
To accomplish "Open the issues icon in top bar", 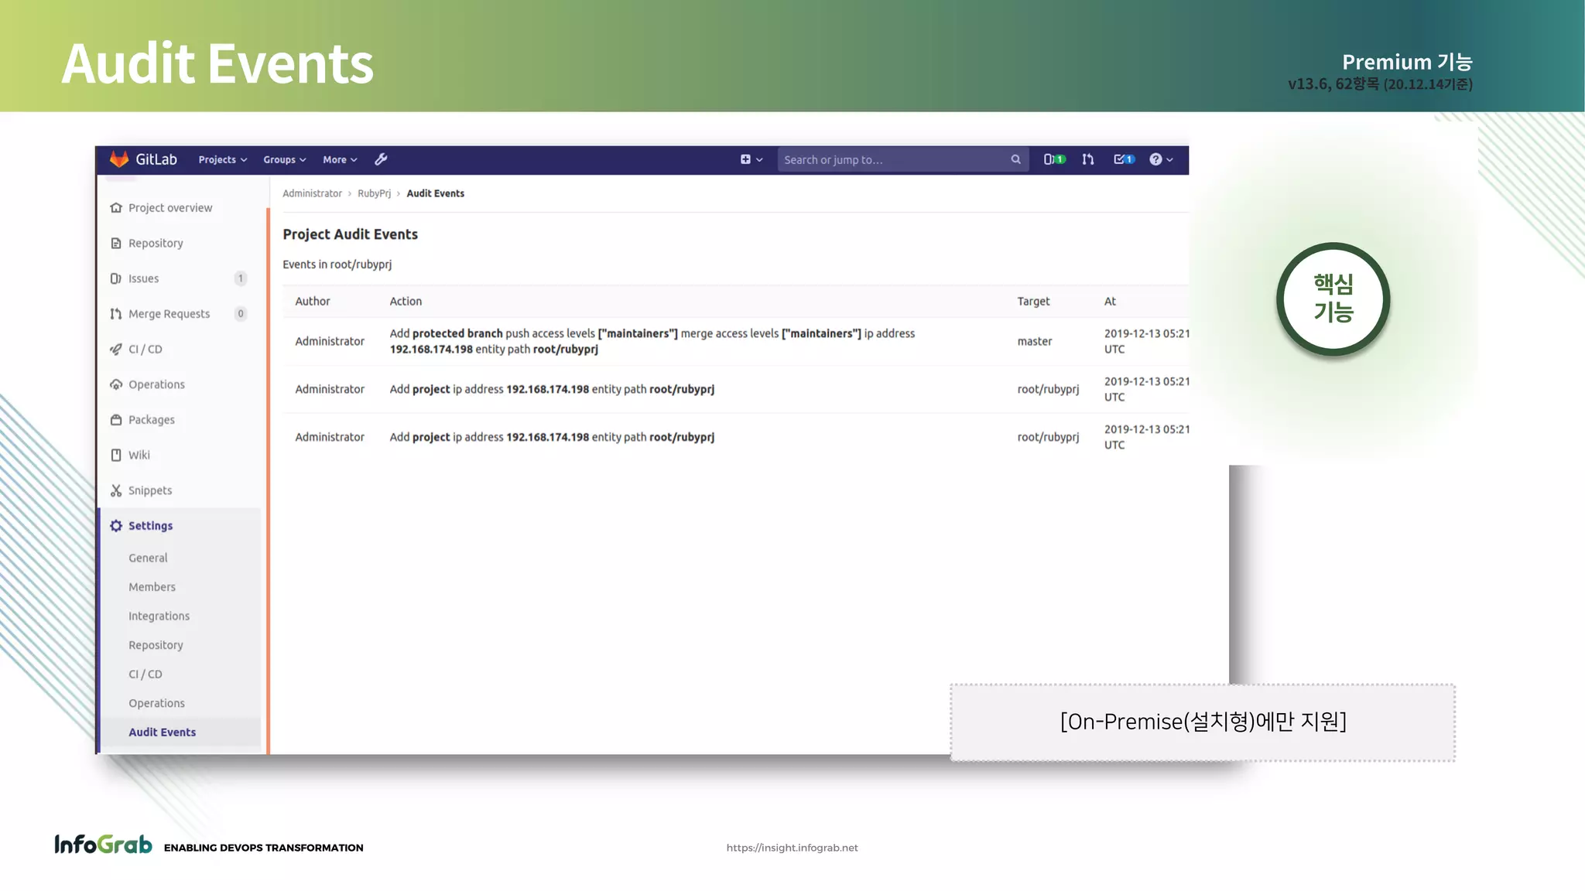I will click(1054, 159).
